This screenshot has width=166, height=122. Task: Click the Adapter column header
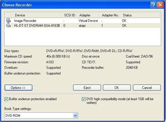point(88,15)
